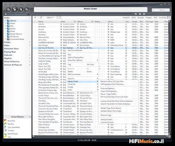Click the next track button
The height and width of the screenshot is (146, 175).
pyautogui.click(x=27, y=10)
